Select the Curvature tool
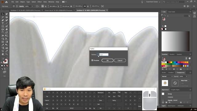This screenshot has height=111, width=197. (6, 20)
